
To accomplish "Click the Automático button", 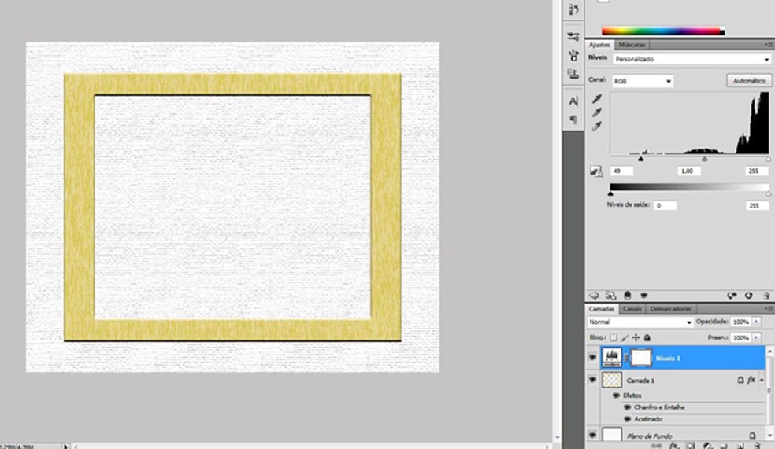I will (749, 80).
